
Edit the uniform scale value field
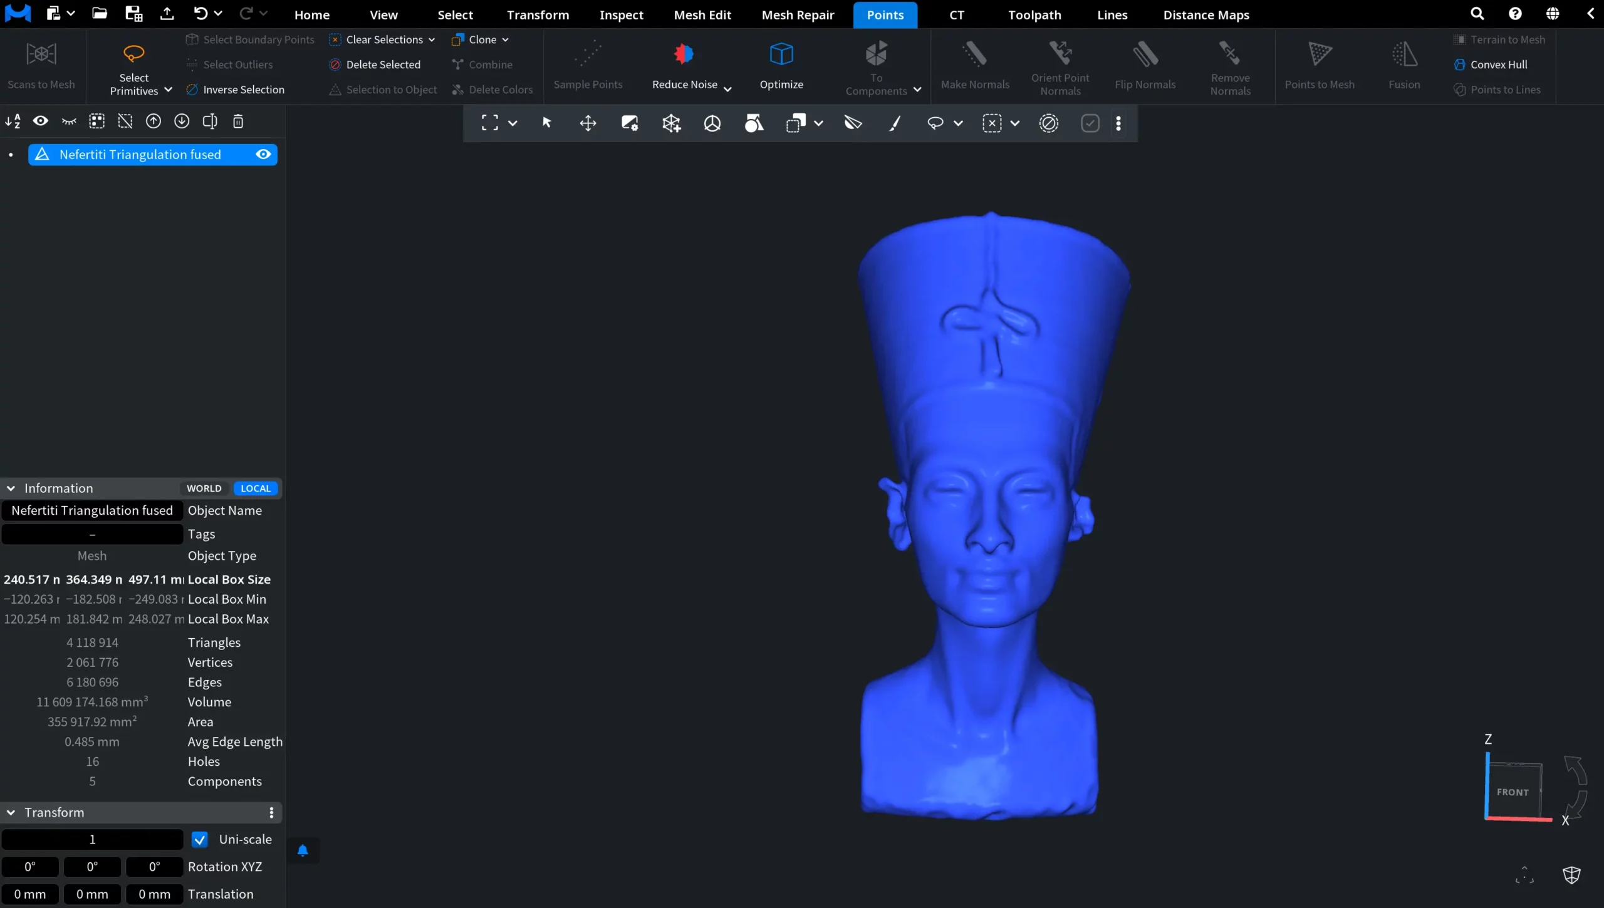pyautogui.click(x=92, y=839)
